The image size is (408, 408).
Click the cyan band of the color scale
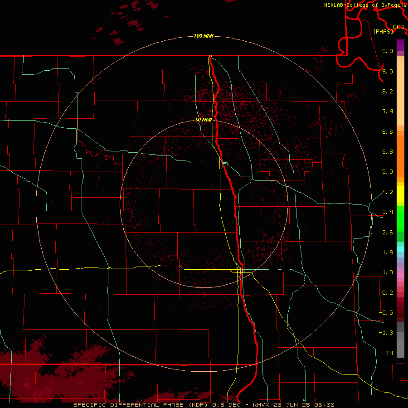(x=400, y=249)
